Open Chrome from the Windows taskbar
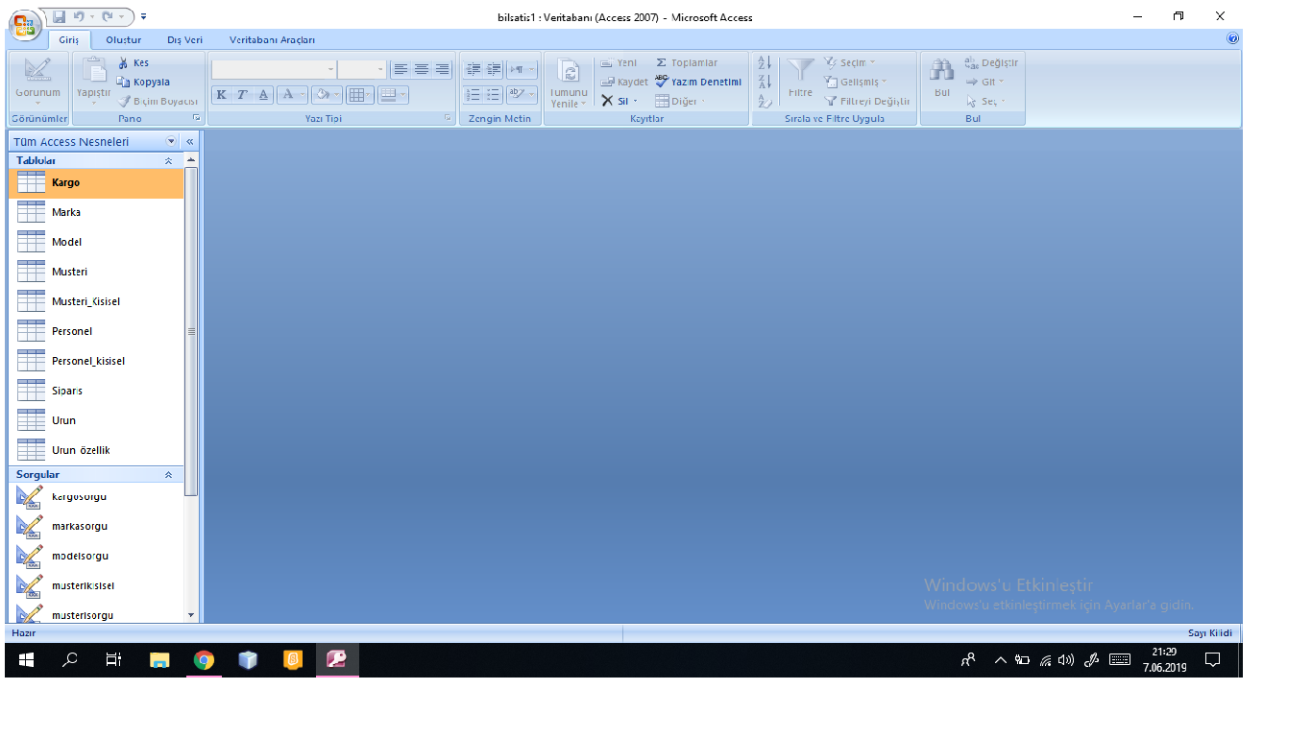1312x737 pixels. pyautogui.click(x=204, y=660)
